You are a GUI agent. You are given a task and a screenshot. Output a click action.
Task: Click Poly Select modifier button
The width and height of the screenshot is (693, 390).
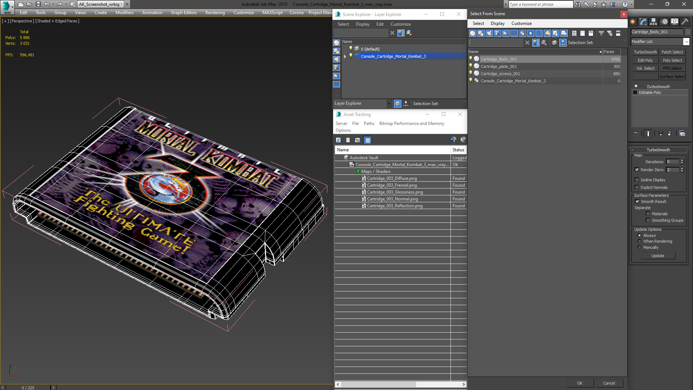click(x=672, y=60)
